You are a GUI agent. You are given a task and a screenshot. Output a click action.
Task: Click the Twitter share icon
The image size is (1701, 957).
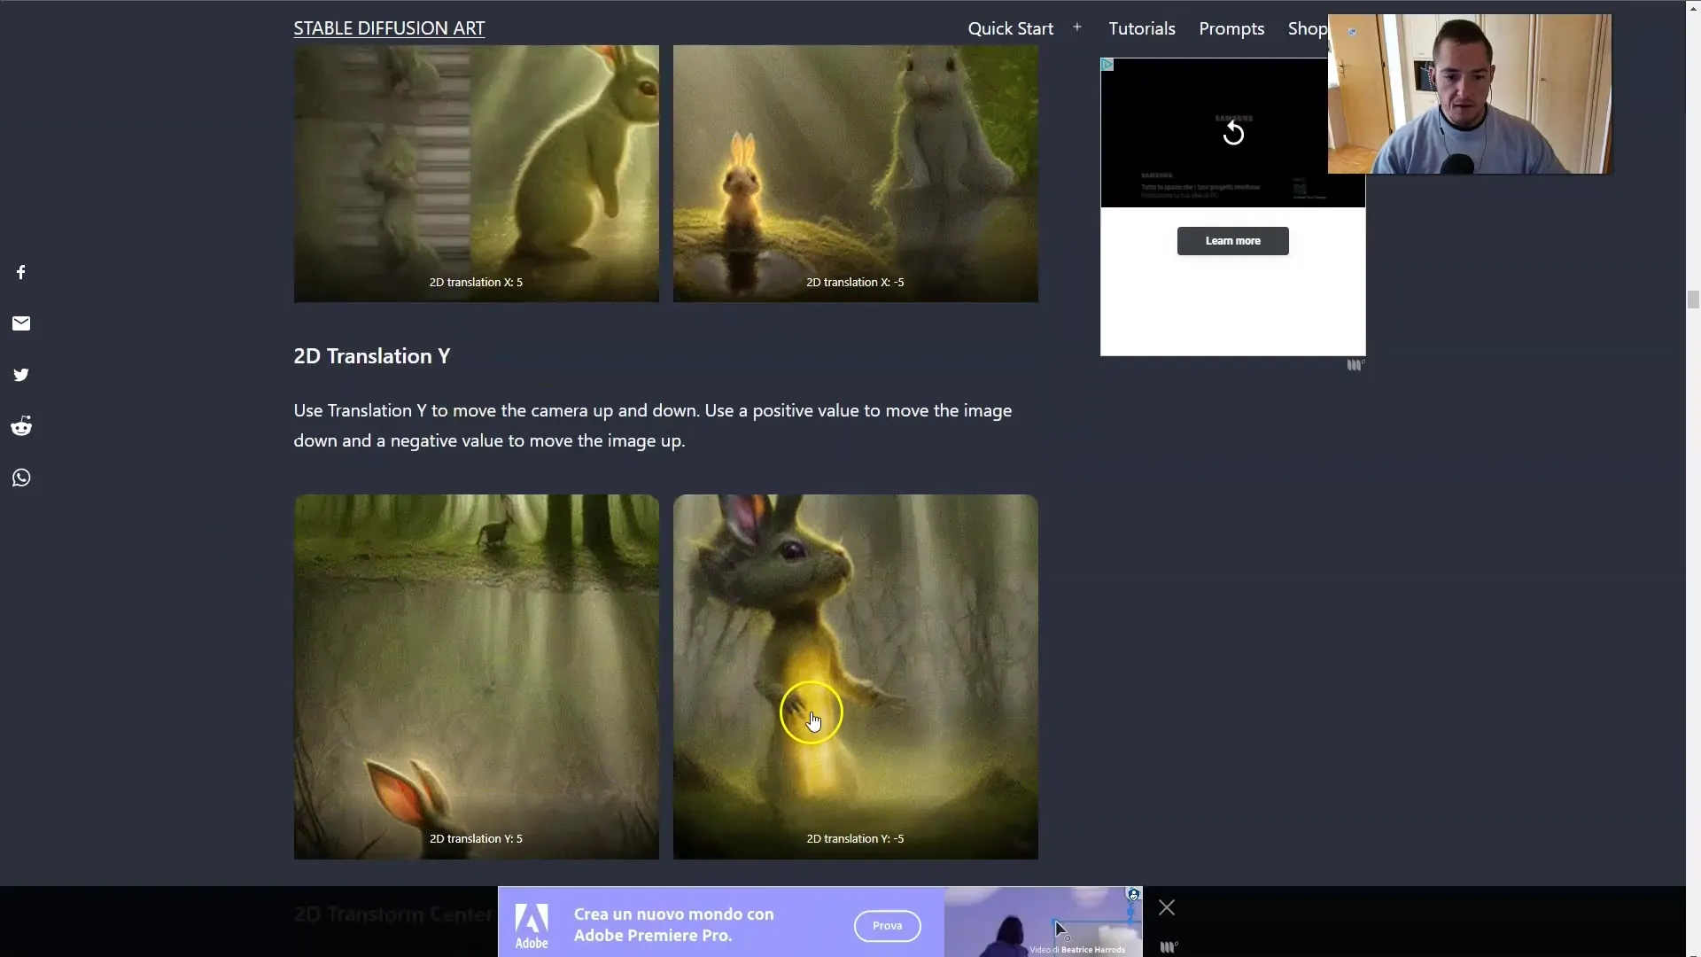pyautogui.click(x=19, y=374)
